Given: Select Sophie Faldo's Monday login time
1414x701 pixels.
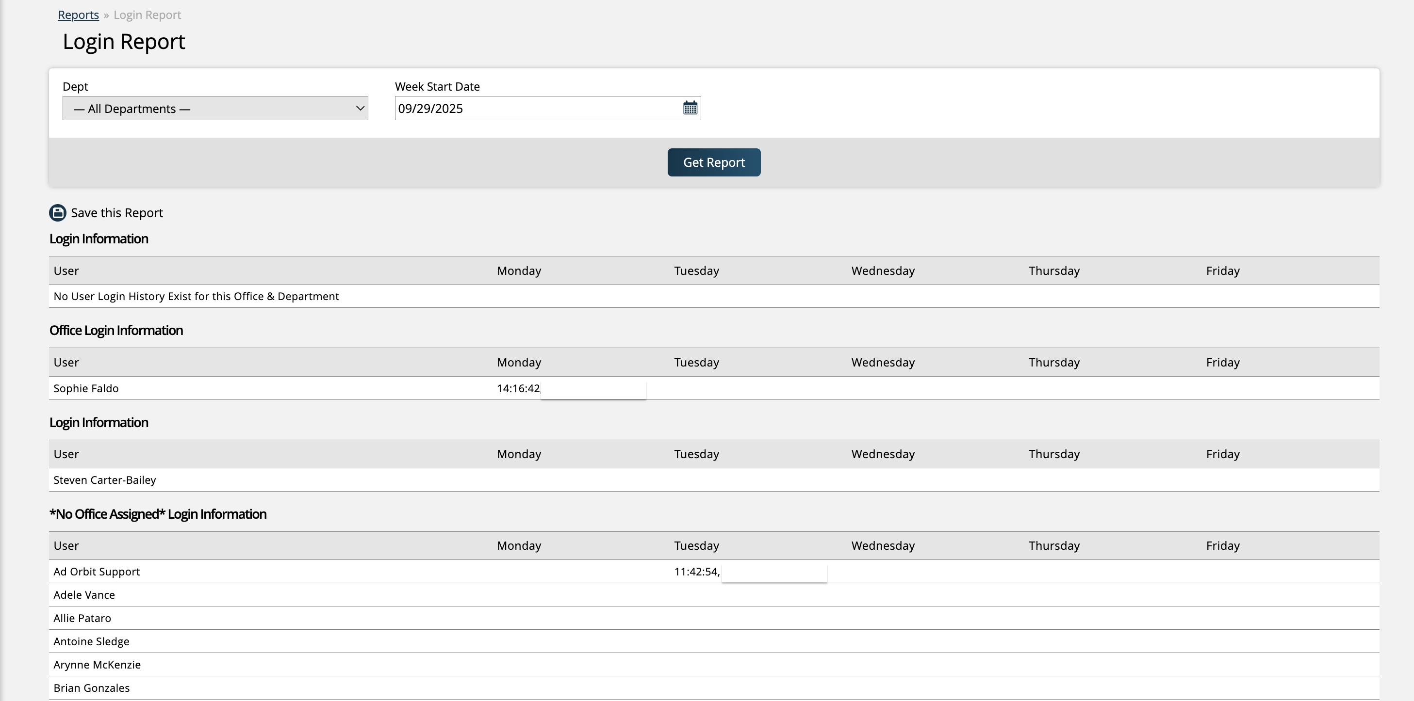Looking at the screenshot, I should (x=518, y=388).
